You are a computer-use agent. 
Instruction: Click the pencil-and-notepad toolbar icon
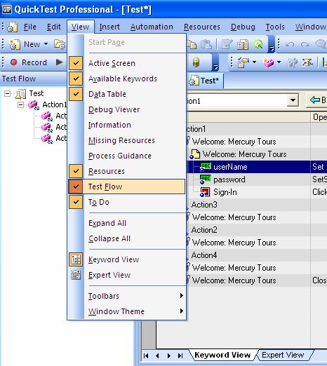tap(227, 44)
